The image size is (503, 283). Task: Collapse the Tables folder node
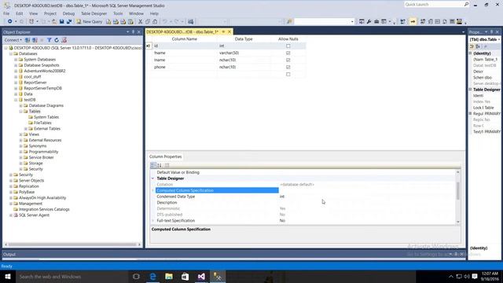[21, 112]
